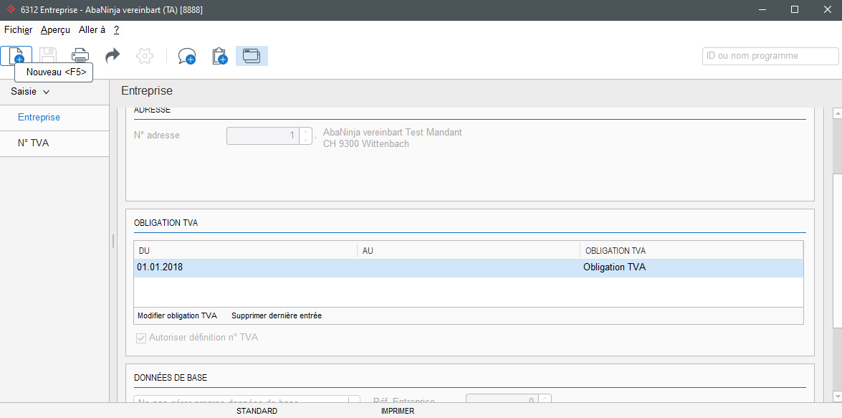
Task: Click the N° adresse number field
Action: [x=263, y=136]
